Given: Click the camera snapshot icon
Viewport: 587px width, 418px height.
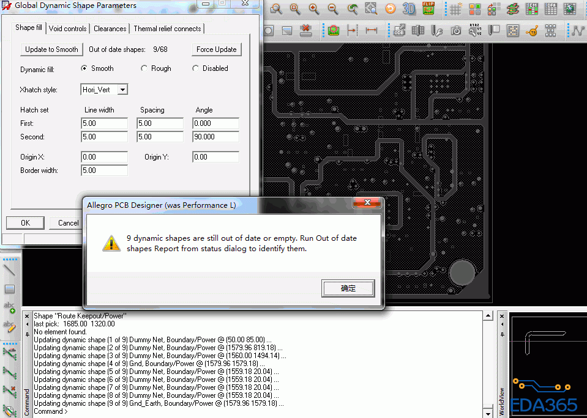Looking at the screenshot, I should (455, 31).
